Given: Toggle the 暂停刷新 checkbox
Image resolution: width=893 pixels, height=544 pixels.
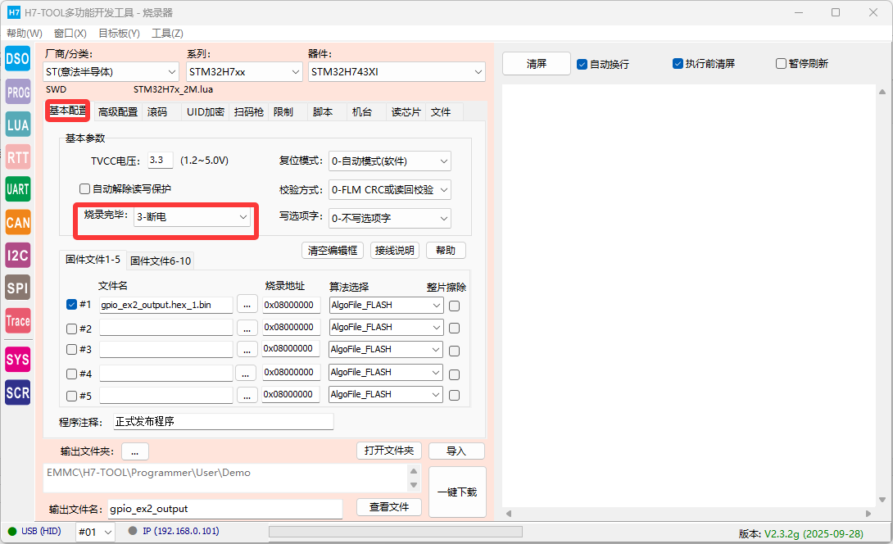Looking at the screenshot, I should [781, 64].
